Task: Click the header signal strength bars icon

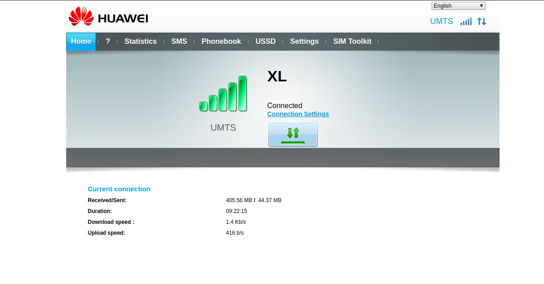Action: pyautogui.click(x=466, y=21)
